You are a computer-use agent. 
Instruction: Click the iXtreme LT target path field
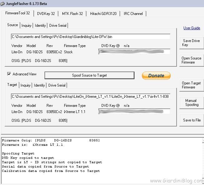click(x=90, y=97)
